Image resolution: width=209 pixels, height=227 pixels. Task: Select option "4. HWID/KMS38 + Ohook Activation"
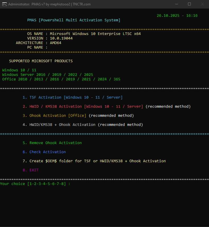pyautogui.click(x=83, y=125)
